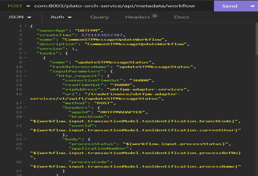
Task: Click the "OBTFPMADAPTER" appId value
Action: (x=121, y=112)
